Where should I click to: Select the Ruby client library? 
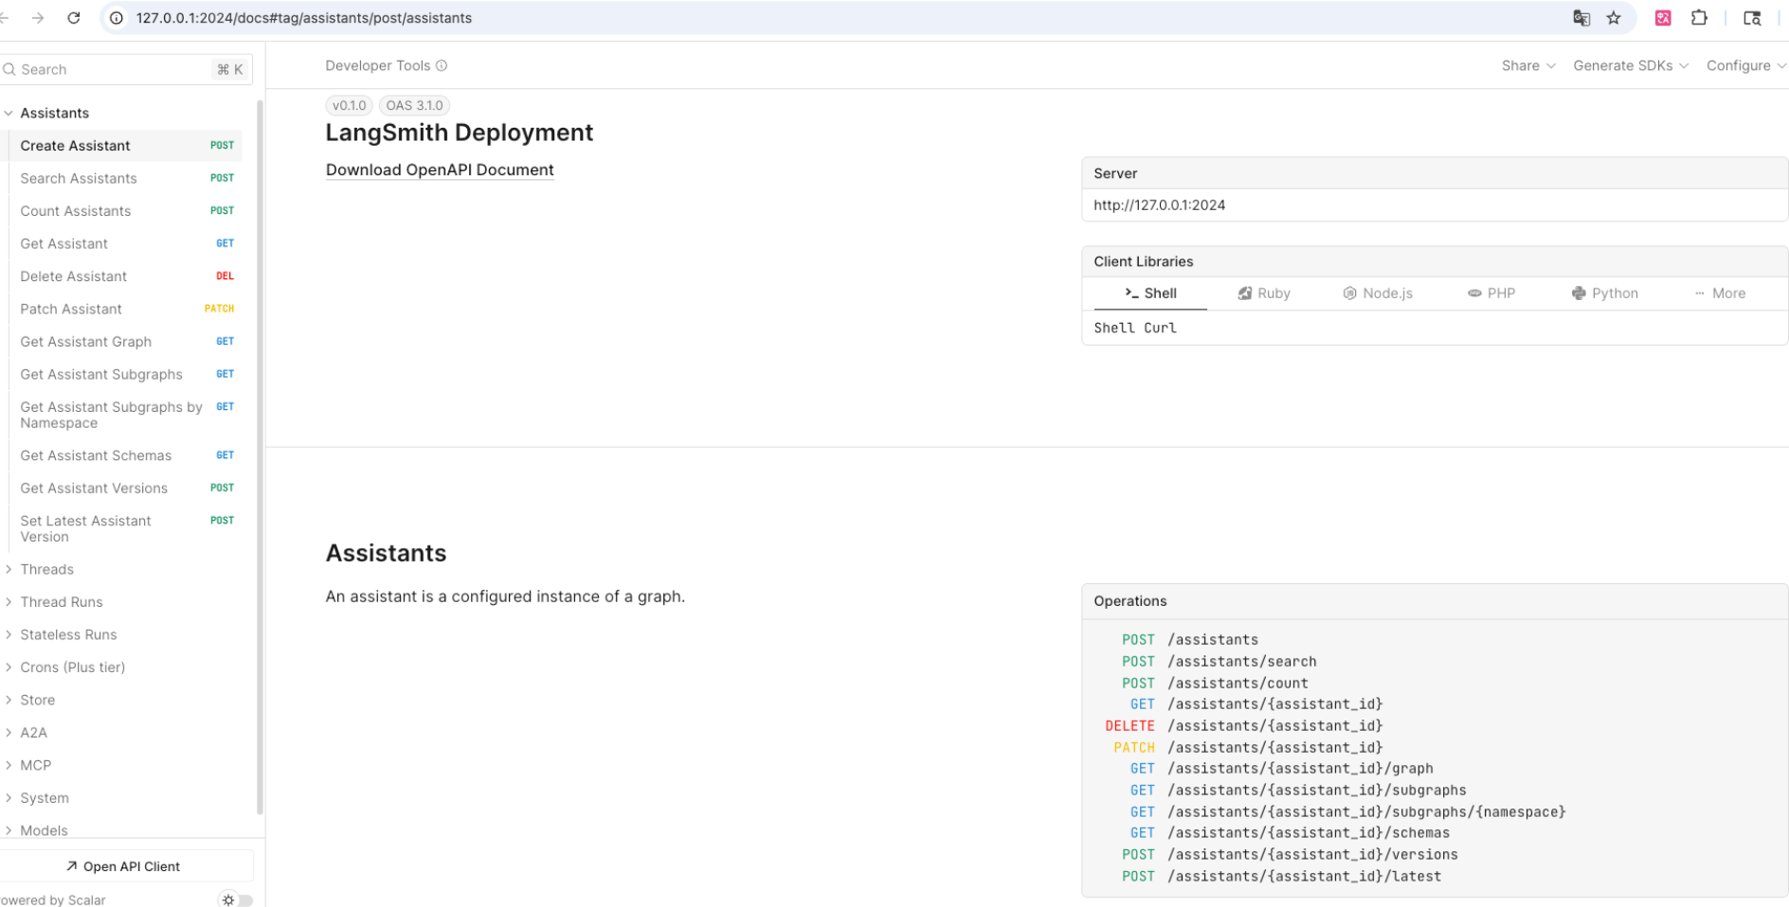coord(1264,293)
